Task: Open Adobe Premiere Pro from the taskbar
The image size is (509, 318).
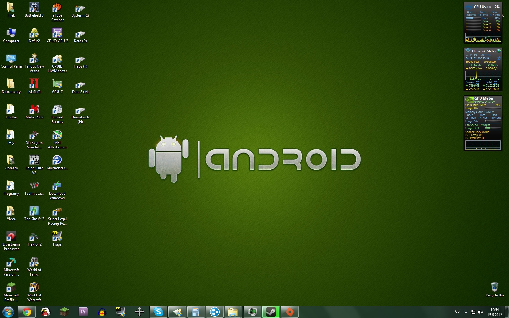Action: 83,312
